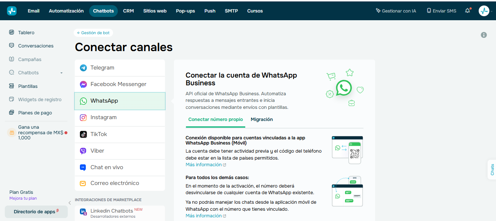Select the Instagram channel row
Image resolution: width=496 pixels, height=221 pixels.
click(120, 118)
